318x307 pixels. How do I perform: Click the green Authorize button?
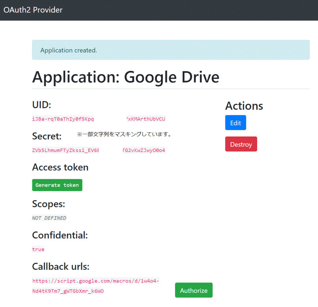point(194,290)
